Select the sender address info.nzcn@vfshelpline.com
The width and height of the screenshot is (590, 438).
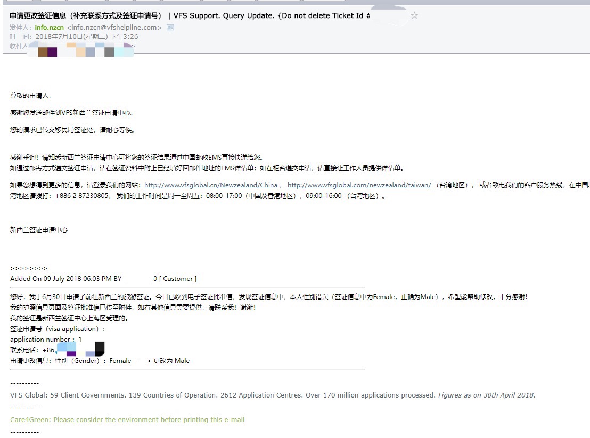[x=113, y=27]
